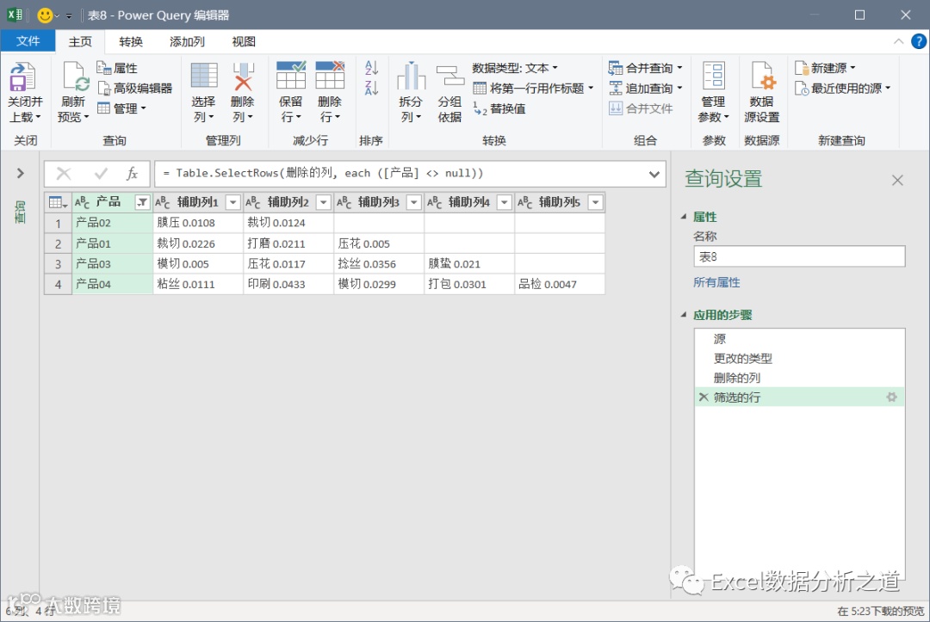Switch to the Home (主页) tab
Image resolution: width=930 pixels, height=622 pixels.
click(x=80, y=41)
